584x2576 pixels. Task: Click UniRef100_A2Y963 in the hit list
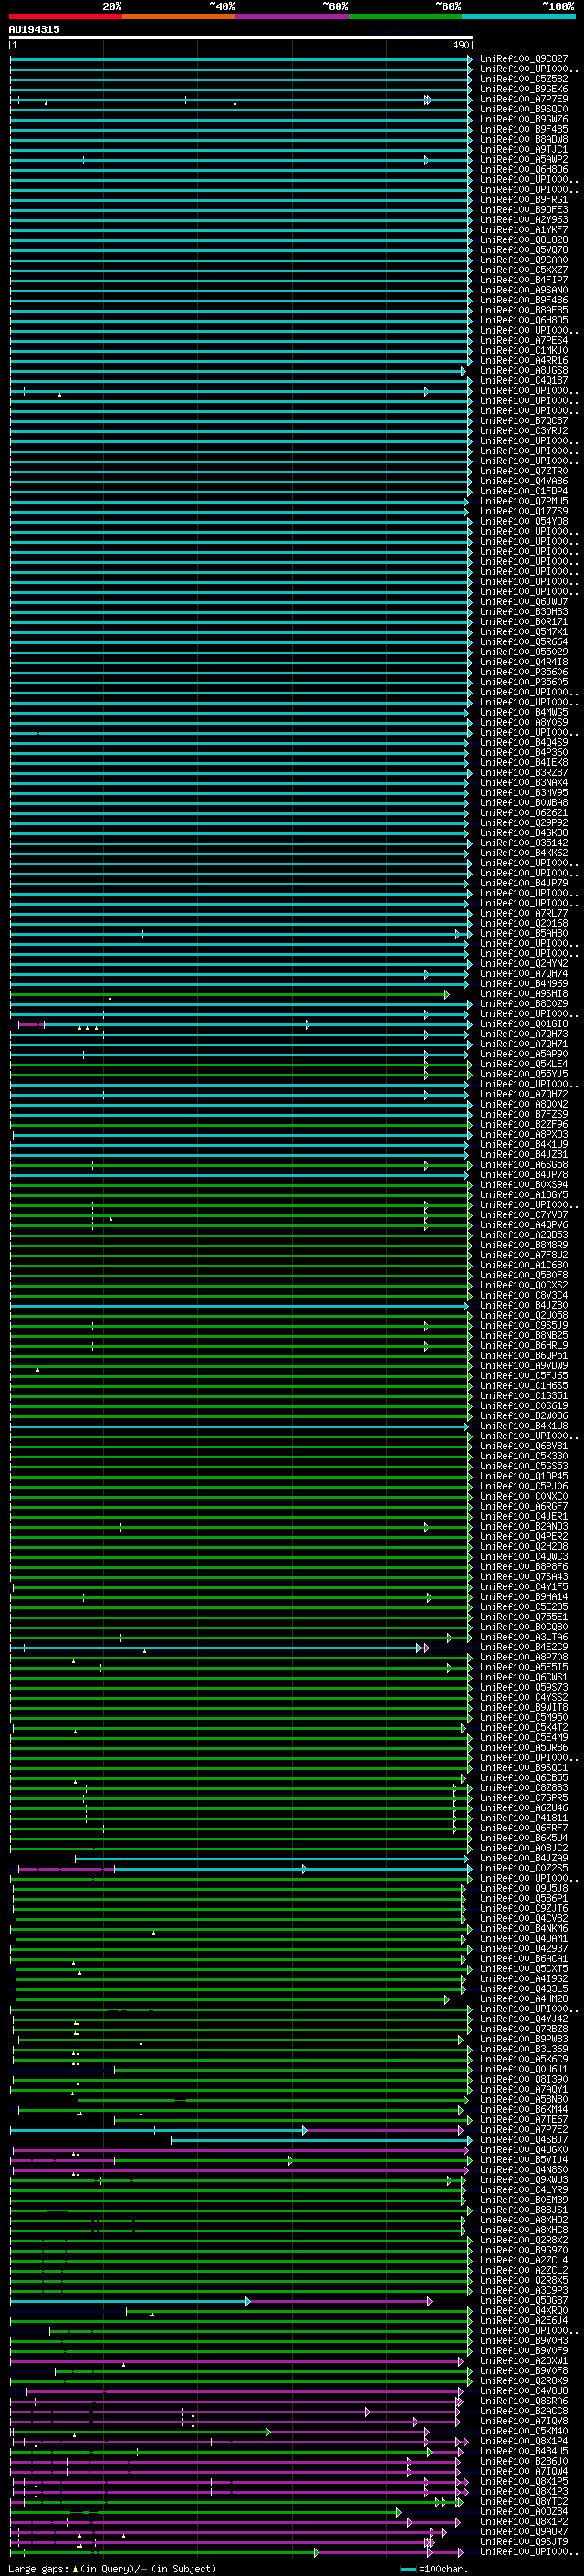524,220
